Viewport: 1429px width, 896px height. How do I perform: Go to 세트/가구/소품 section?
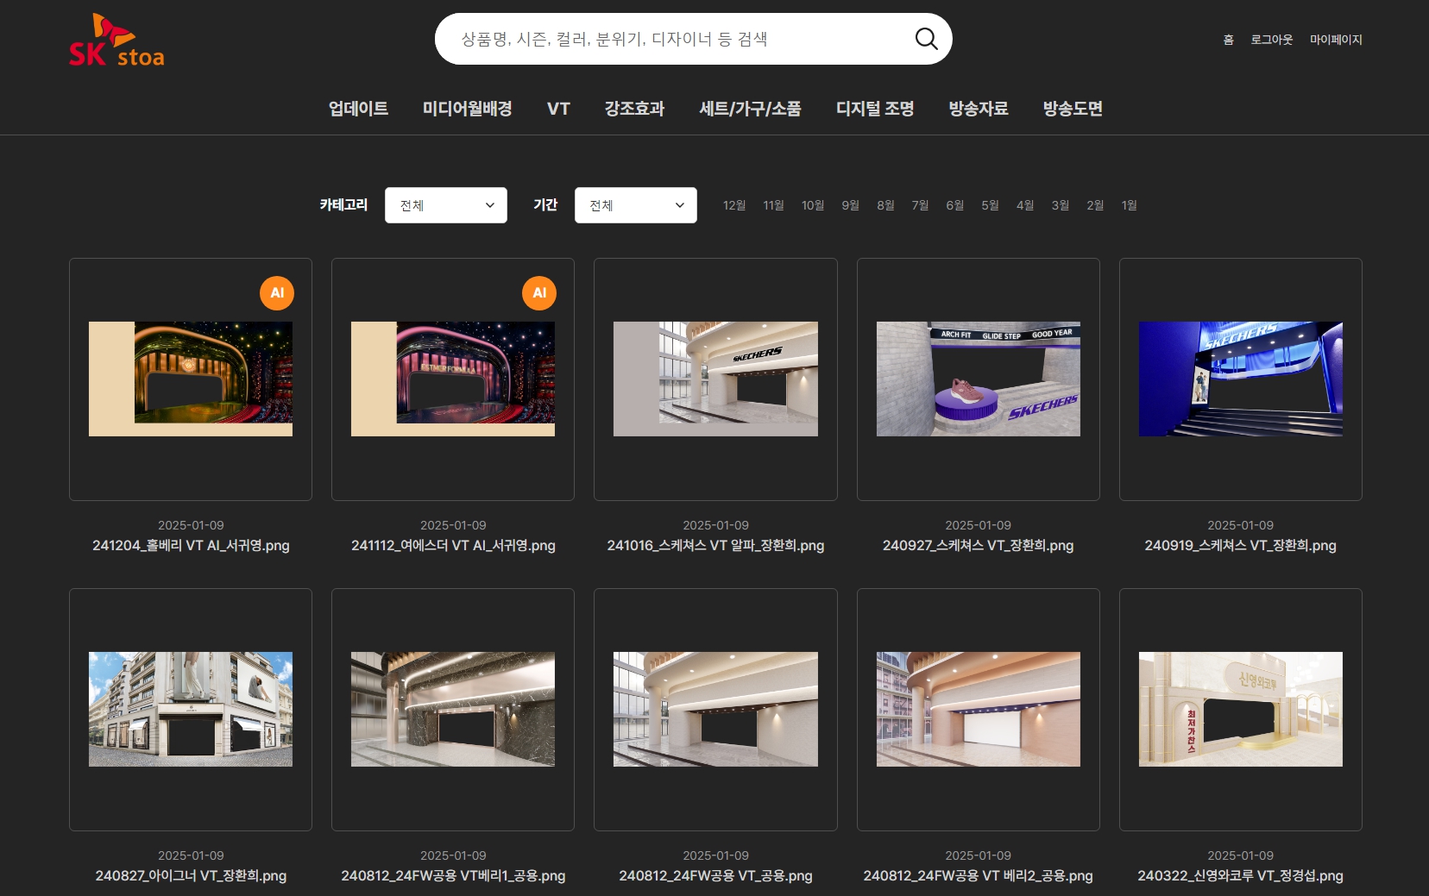[750, 109]
